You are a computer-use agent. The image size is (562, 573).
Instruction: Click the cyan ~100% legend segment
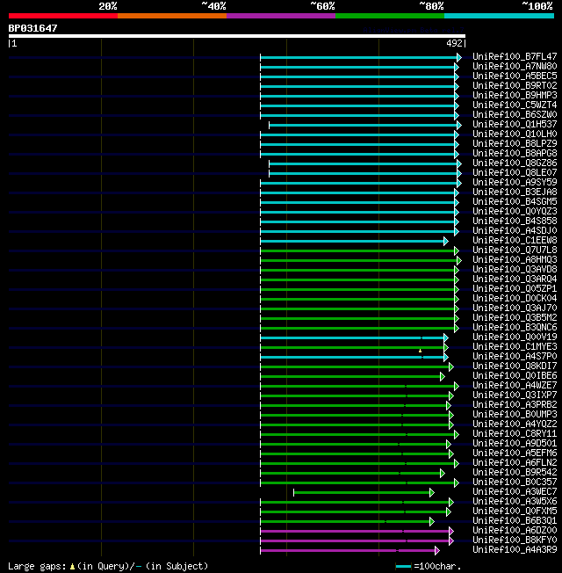pos(499,16)
